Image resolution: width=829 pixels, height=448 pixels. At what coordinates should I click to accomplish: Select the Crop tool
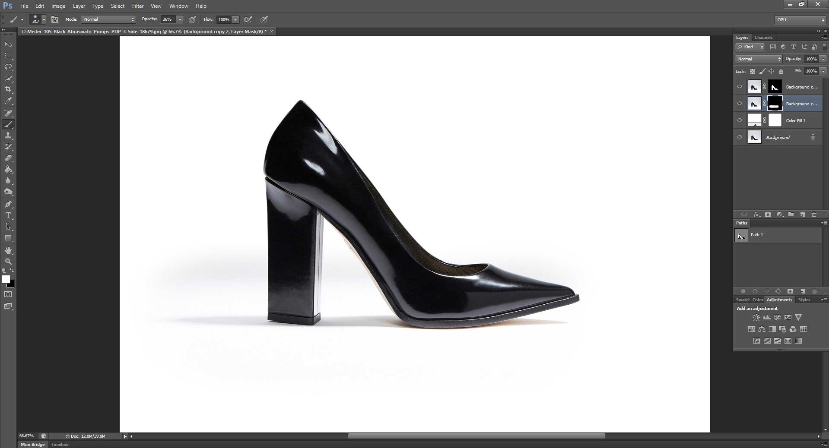[8, 90]
